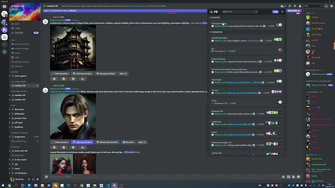This screenshot has width=335, height=188.
Task: Click the Remaster button
Action: pyautogui.click(x=128, y=142)
